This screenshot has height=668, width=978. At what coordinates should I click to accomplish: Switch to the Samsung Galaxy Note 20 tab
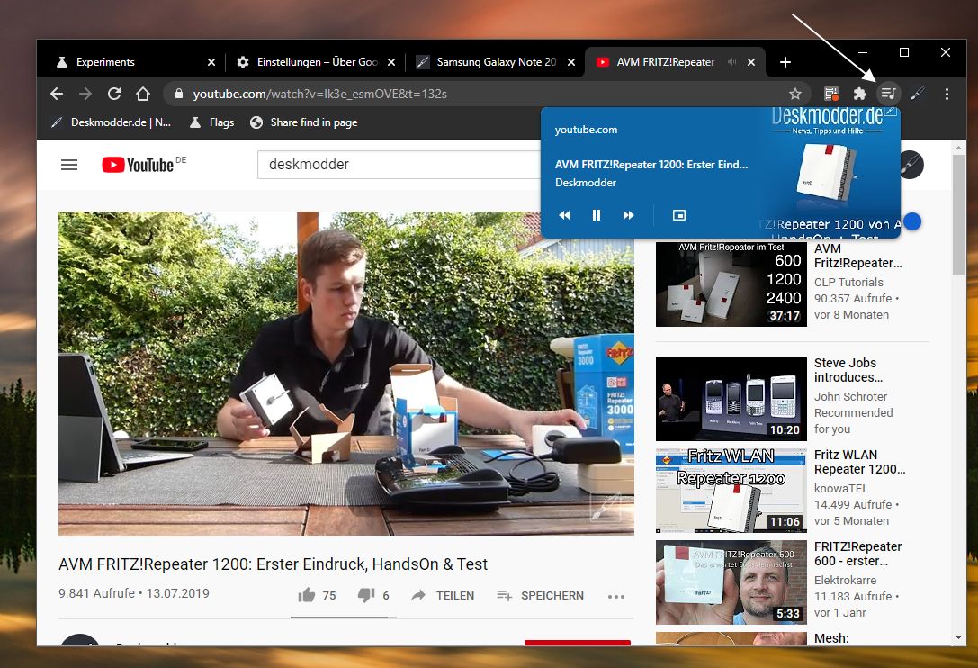coord(496,62)
